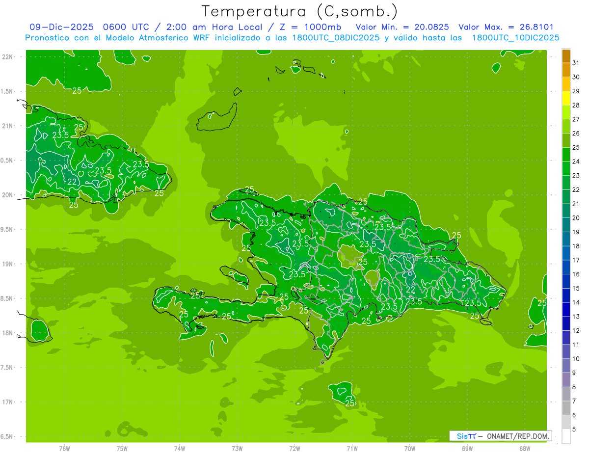This screenshot has height=455, width=589.
Task: Click the '31' value on the color legend
Action: (576, 63)
